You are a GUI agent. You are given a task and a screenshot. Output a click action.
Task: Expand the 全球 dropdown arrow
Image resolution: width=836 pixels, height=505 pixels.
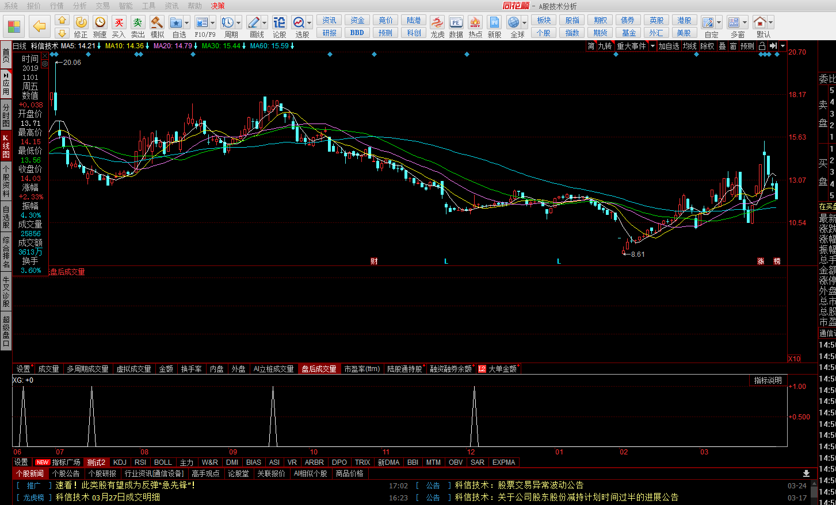[x=525, y=22]
